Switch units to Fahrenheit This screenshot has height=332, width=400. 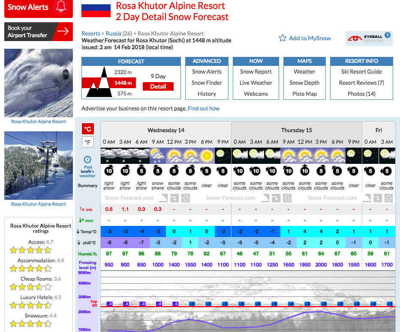[x=88, y=142]
